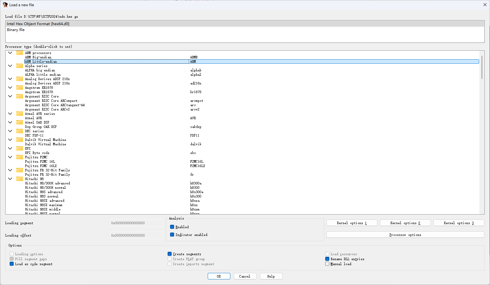Select Intel Hex Object Format [hex64.dll]
Image resolution: width=490 pixels, height=285 pixels.
click(245, 24)
